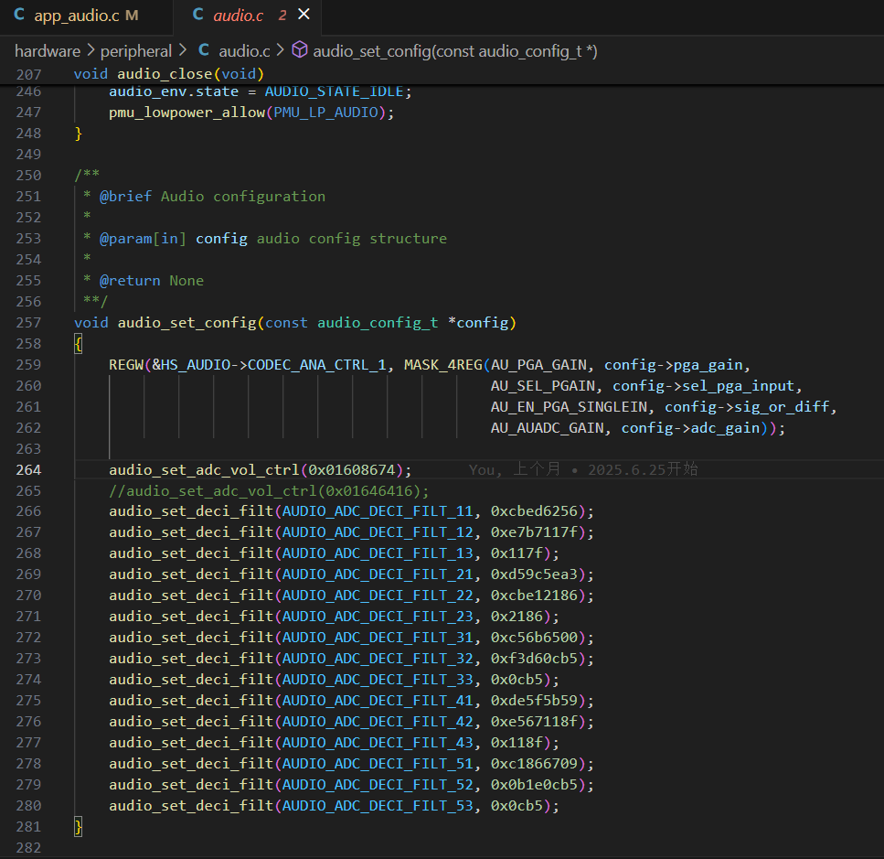Click pmu_lowpower_allow call on line 247
Image resolution: width=884 pixels, height=859 pixels.
186,113
